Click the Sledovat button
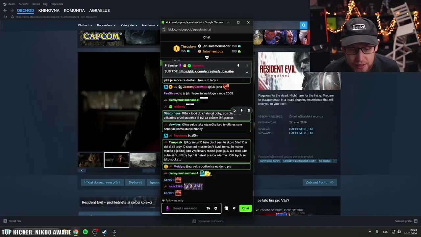The image size is (421, 237). [x=135, y=182]
